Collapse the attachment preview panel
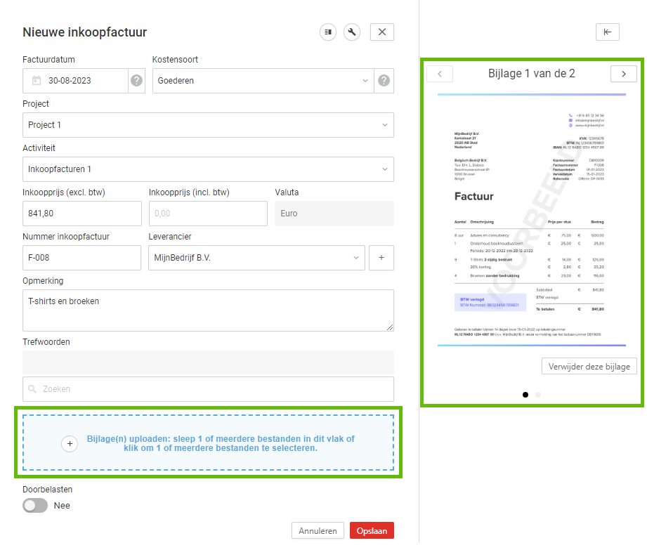Image resolution: width=647 pixels, height=550 pixels. coord(608,32)
